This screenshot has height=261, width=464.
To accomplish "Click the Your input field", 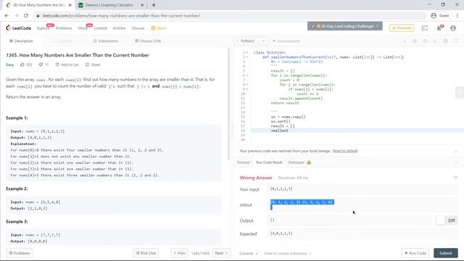I will 362,188.
